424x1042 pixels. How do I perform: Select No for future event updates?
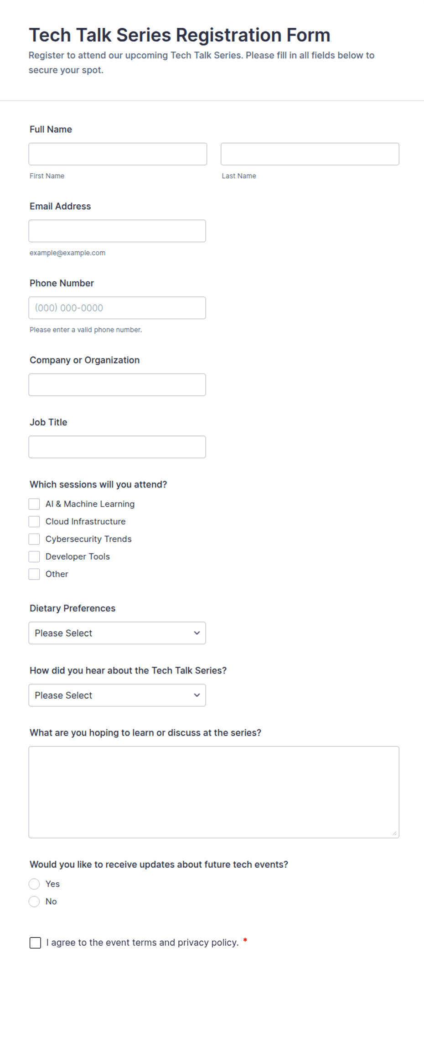point(34,902)
